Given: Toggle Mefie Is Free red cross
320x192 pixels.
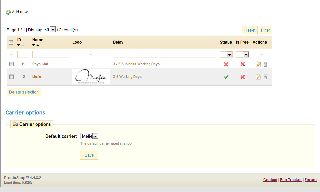Looking at the screenshot, I should [243, 77].
